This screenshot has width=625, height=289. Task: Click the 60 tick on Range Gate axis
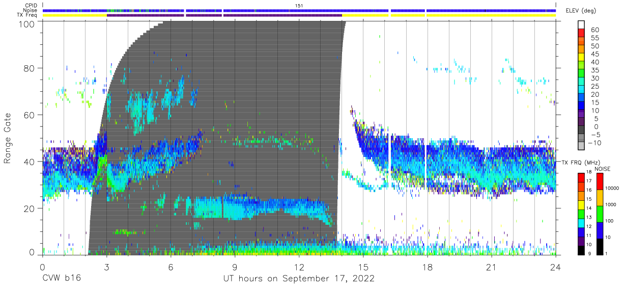(30, 115)
